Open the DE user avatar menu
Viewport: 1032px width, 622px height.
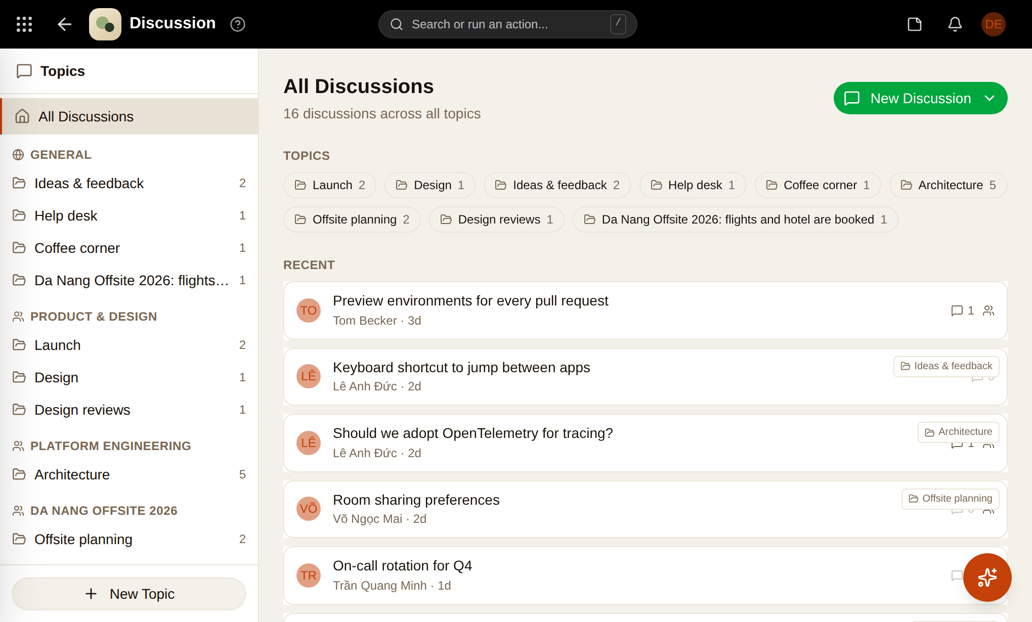point(994,24)
